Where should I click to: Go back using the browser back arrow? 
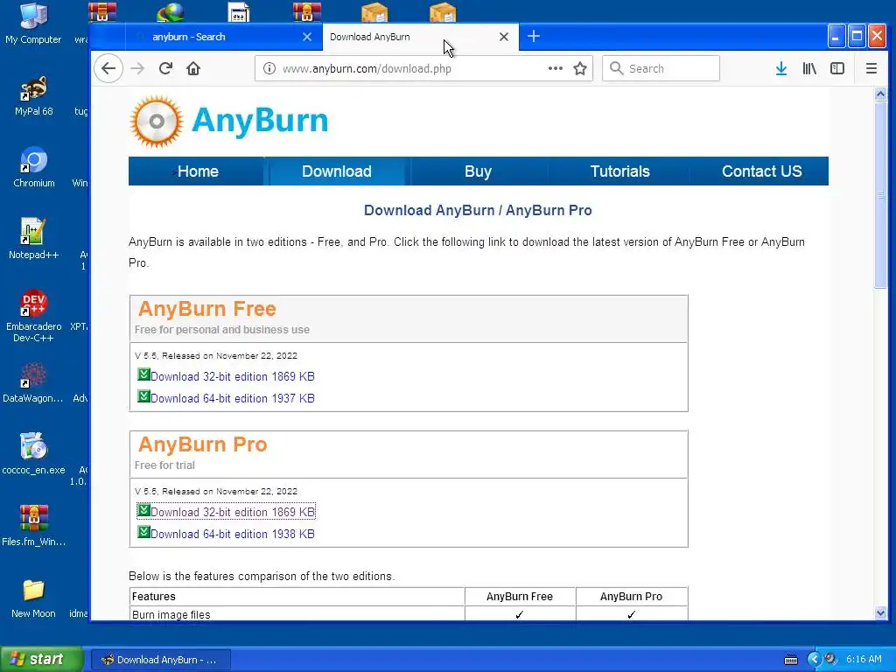pos(108,68)
